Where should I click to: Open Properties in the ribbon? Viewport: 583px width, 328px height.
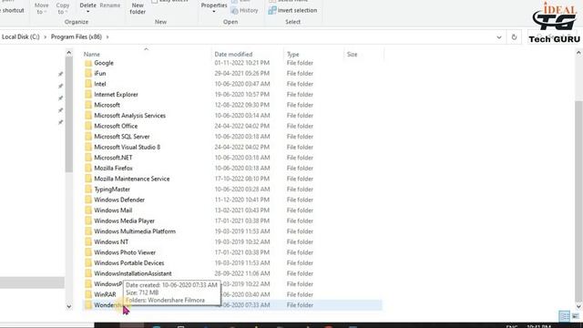214,7
